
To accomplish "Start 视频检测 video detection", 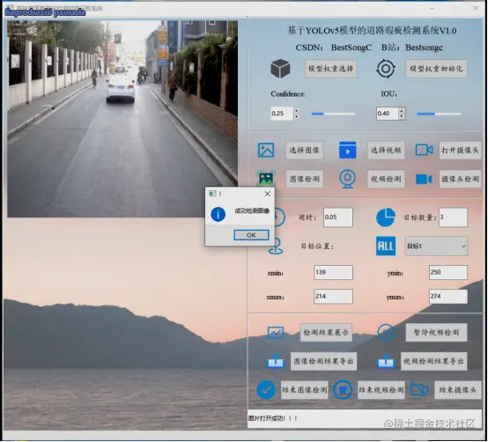I will [x=386, y=179].
